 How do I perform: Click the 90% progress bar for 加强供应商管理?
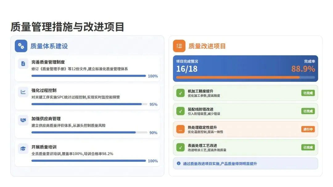pos(84,133)
